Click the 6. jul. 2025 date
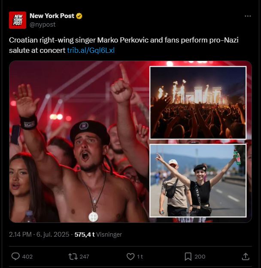 point(53,234)
